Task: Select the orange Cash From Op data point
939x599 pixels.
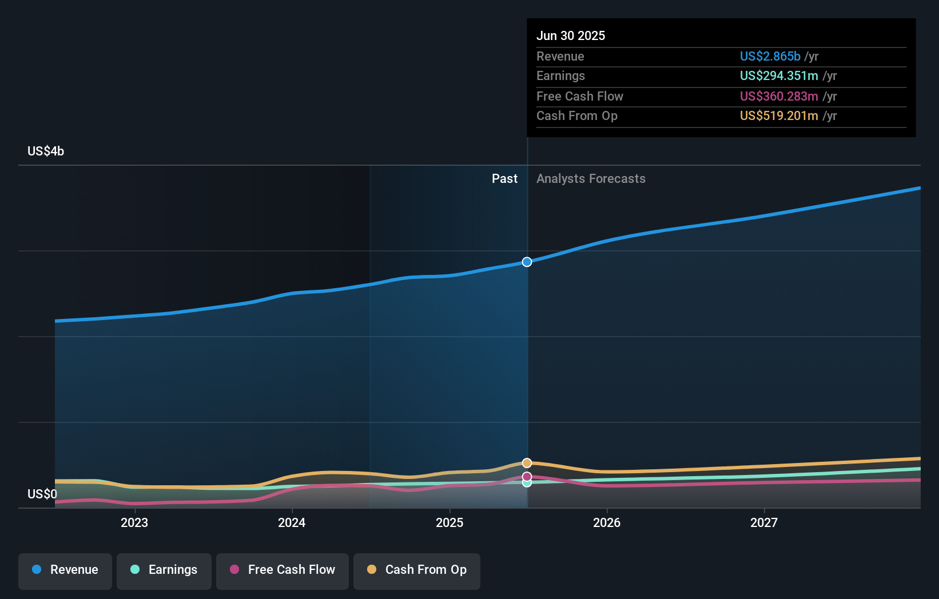Action: [x=527, y=463]
